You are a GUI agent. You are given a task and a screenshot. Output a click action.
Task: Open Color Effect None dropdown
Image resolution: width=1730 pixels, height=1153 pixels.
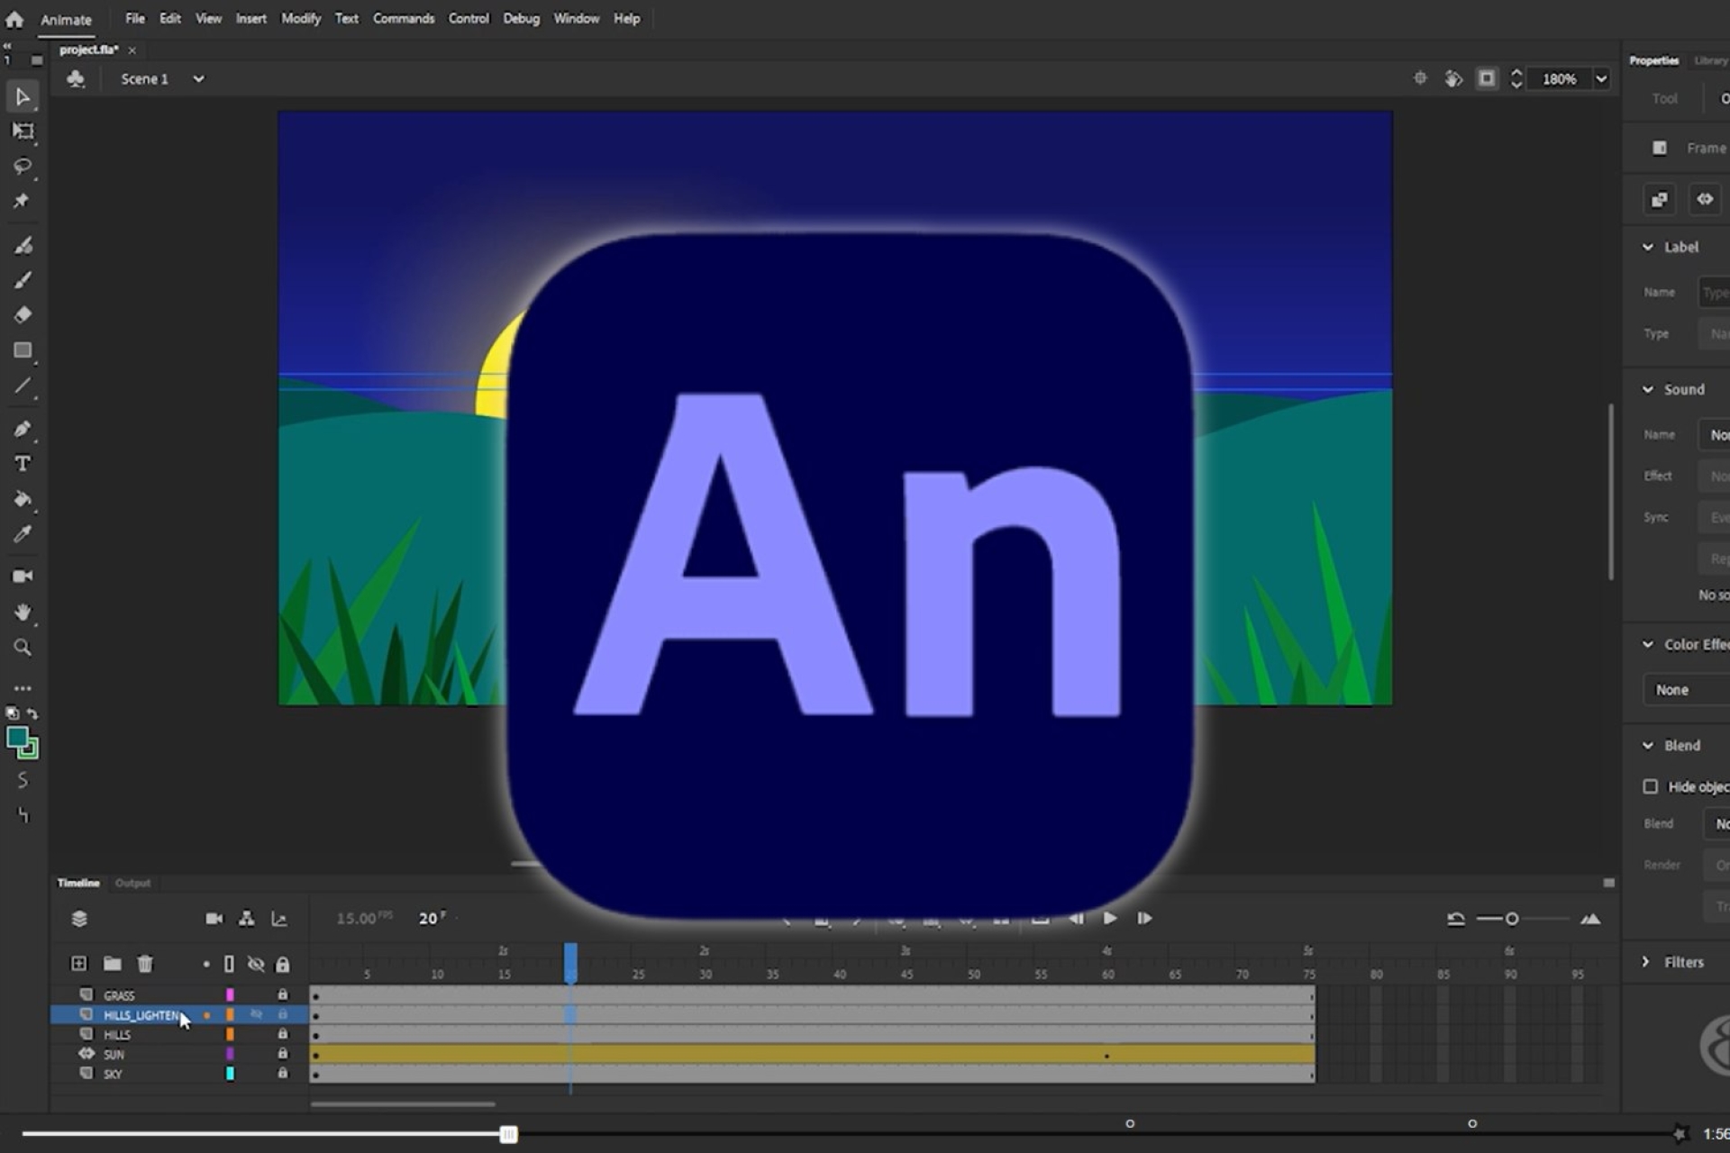1687,690
